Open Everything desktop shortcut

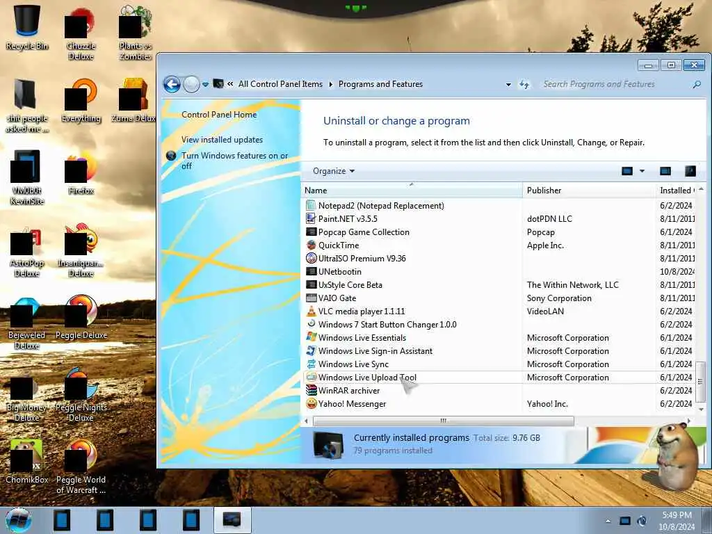coord(81,101)
